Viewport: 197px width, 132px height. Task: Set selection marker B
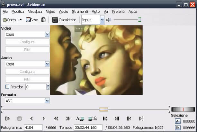click(93, 119)
